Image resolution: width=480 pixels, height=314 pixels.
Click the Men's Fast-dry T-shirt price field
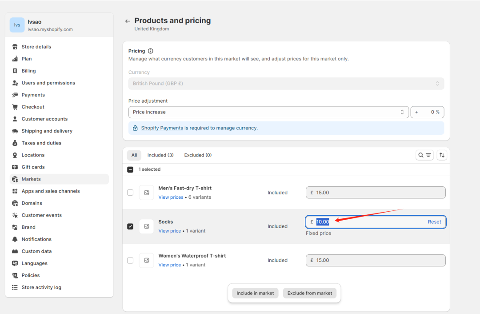(x=376, y=193)
